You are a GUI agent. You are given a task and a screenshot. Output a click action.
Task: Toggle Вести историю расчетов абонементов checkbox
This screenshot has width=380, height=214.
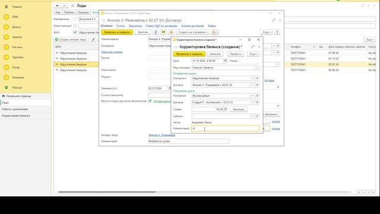(x=150, y=101)
